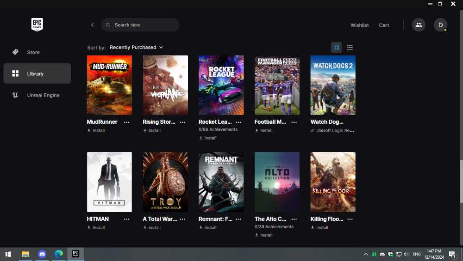Screen dimensions: 463x261
Task: Install MudRunner
Action: (96, 130)
